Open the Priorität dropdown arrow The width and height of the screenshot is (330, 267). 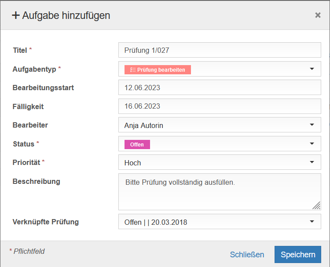click(x=312, y=162)
